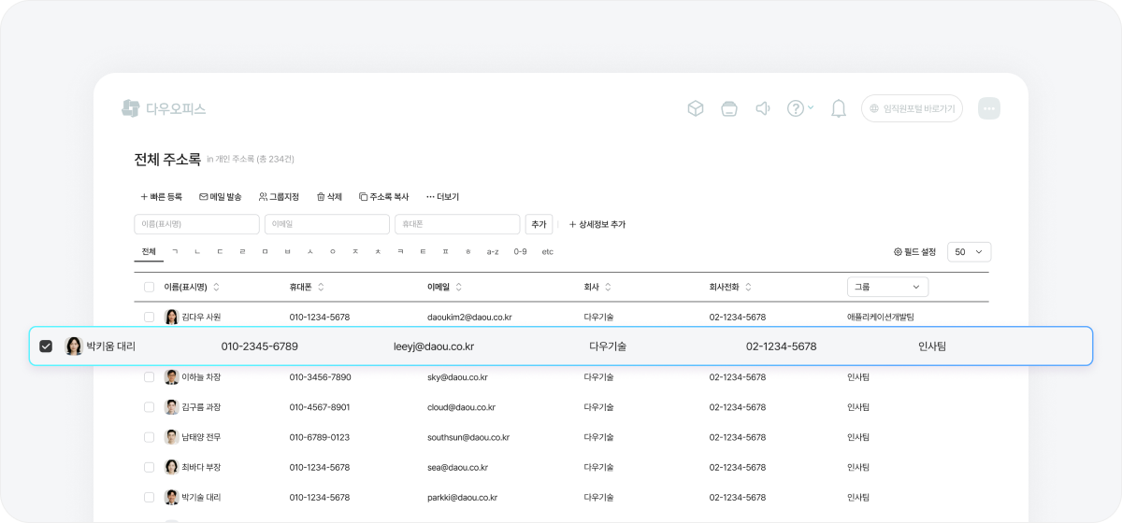Image resolution: width=1122 pixels, height=523 pixels.
Task: Click email parkki@daou.co.kr
Action: click(463, 497)
